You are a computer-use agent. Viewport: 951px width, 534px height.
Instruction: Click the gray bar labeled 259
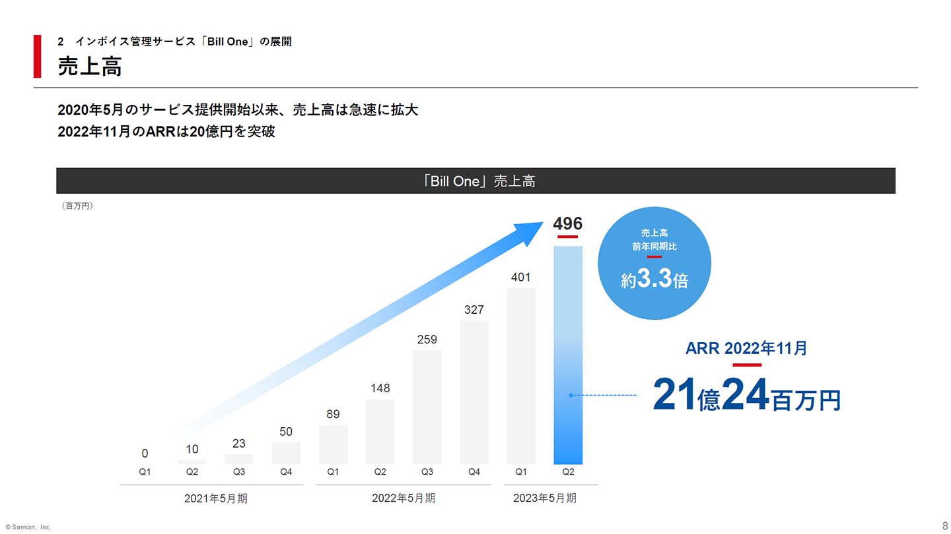[x=427, y=407]
